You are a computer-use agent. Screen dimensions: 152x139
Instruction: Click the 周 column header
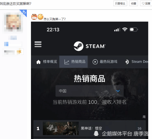[144, 117]
